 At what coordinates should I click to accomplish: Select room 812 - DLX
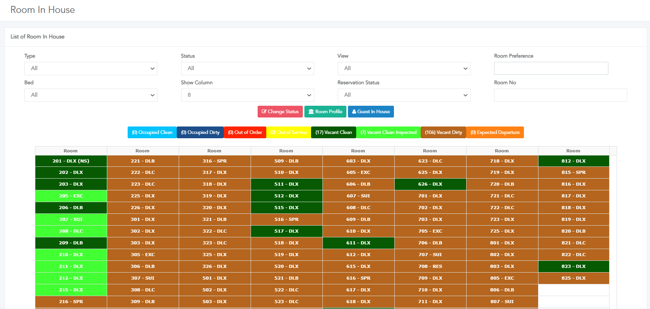coord(574,161)
